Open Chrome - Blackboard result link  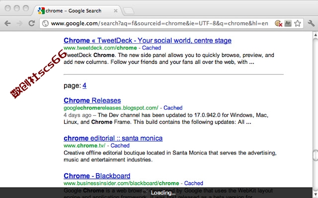pyautogui.click(x=97, y=176)
